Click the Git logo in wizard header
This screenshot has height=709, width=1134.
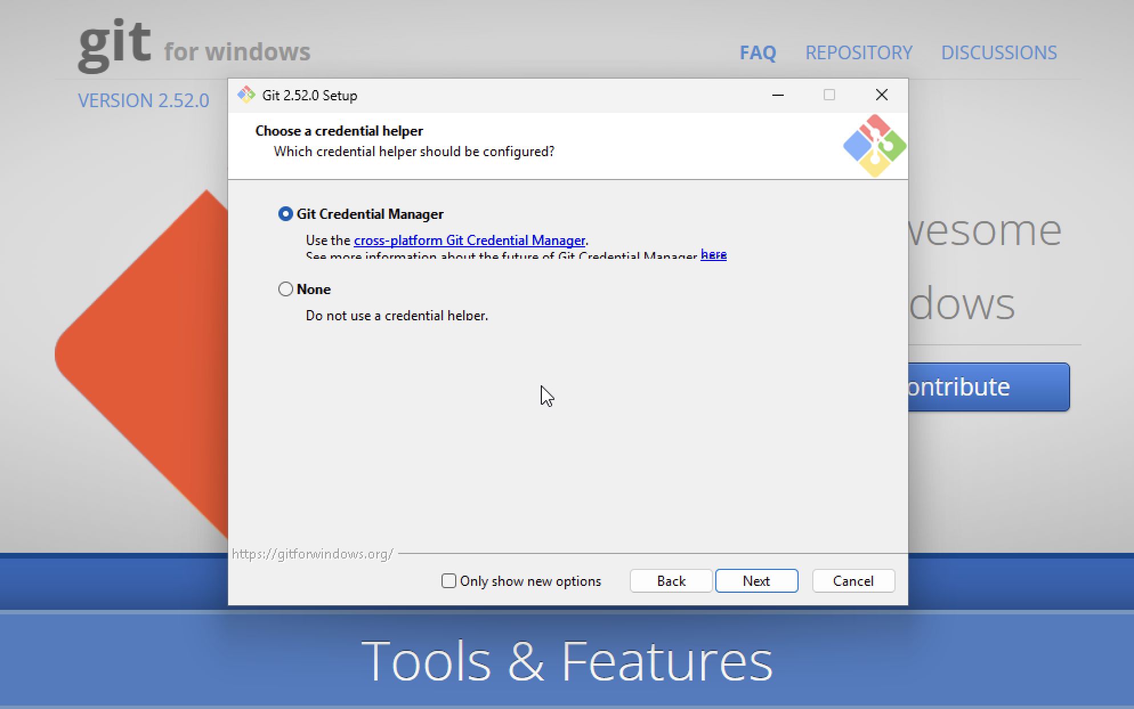pos(874,146)
